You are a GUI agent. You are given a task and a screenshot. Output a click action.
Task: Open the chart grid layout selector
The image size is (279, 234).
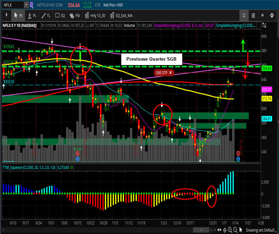click(253, 15)
